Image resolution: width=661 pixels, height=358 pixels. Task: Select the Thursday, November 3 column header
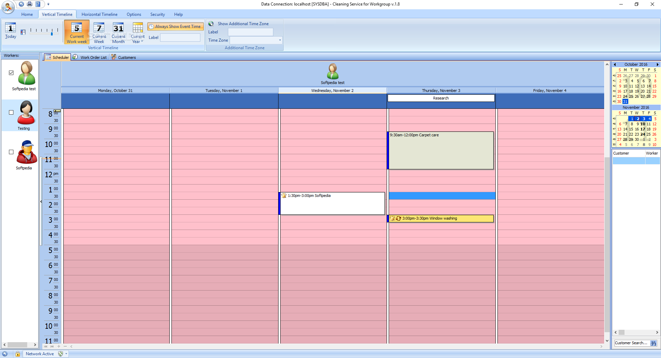pyautogui.click(x=441, y=91)
